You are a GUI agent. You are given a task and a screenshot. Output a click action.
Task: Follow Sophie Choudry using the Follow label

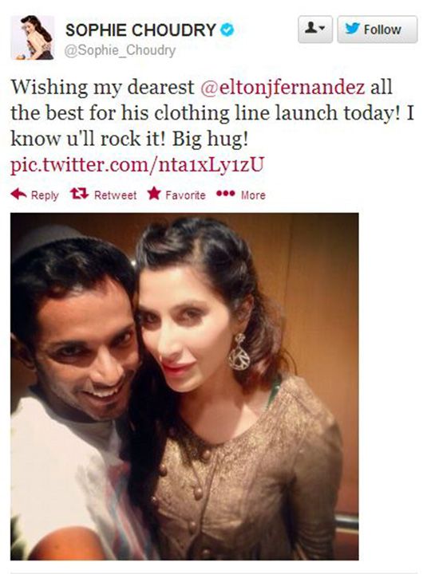[382, 29]
